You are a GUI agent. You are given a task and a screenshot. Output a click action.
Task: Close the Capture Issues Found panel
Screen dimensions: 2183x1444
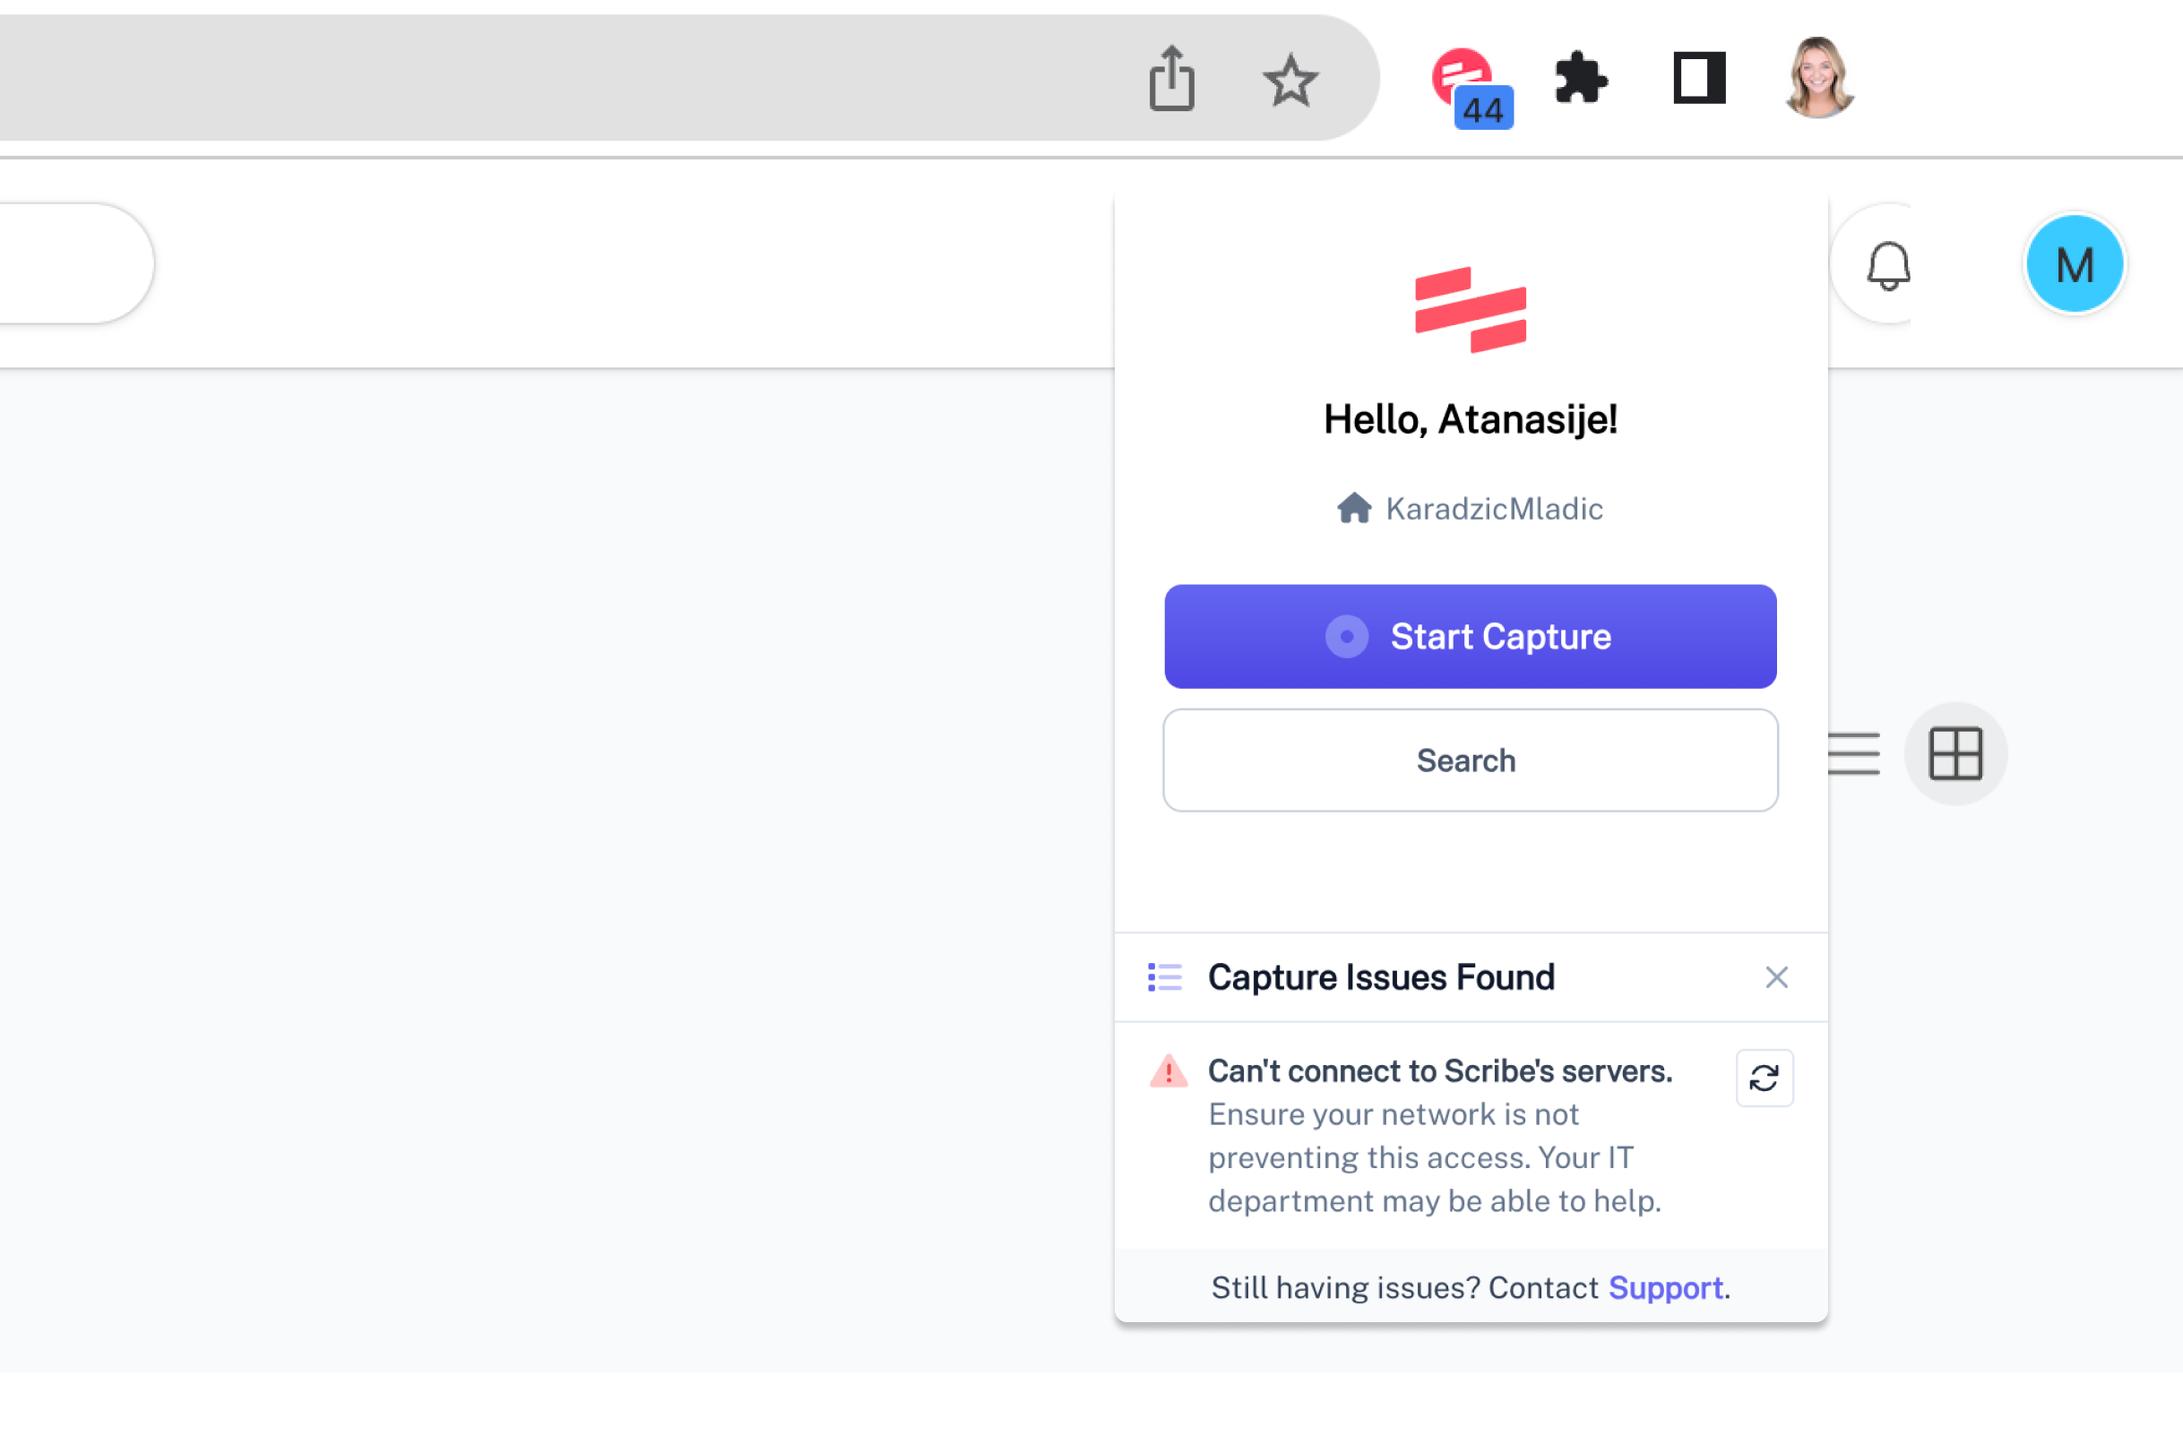point(1777,977)
